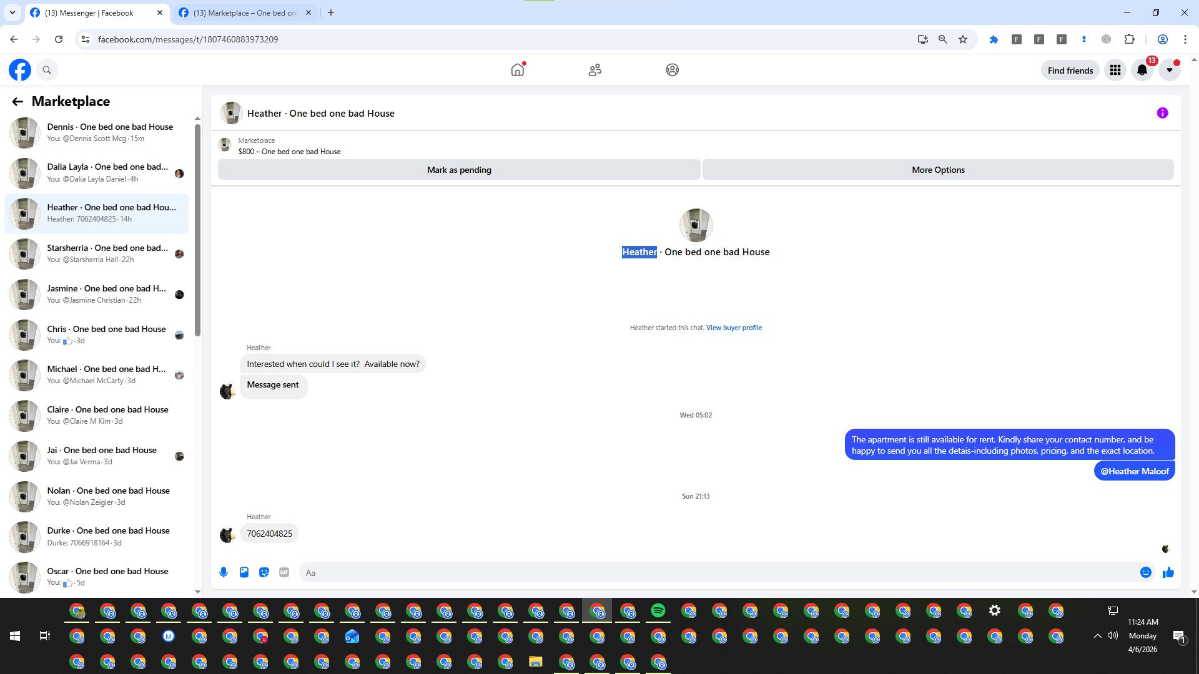Bookmark this page with the star icon
This screenshot has height=674, width=1199.
(x=963, y=39)
